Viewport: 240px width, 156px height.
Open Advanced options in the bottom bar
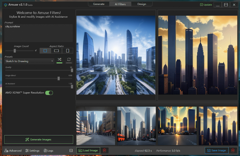click(x=13, y=150)
